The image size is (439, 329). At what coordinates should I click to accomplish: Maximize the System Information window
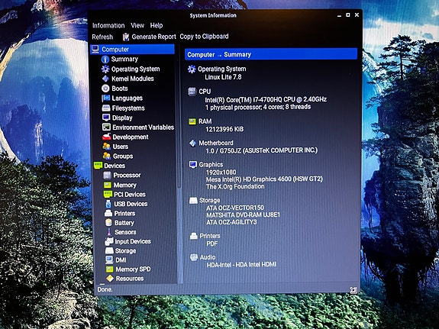click(x=347, y=15)
